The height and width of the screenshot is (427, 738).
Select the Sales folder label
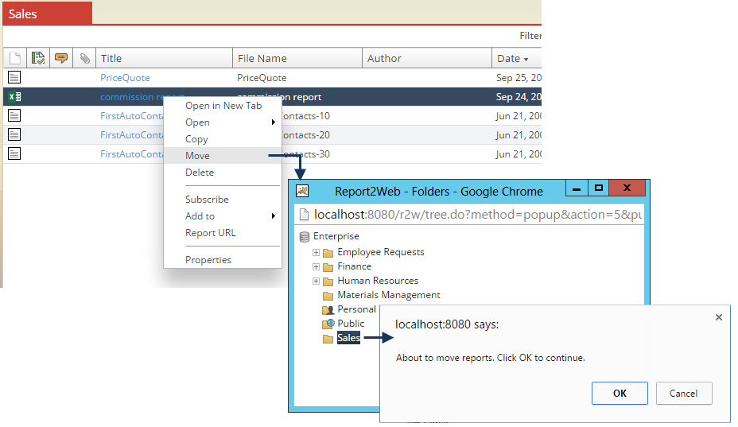click(x=349, y=338)
